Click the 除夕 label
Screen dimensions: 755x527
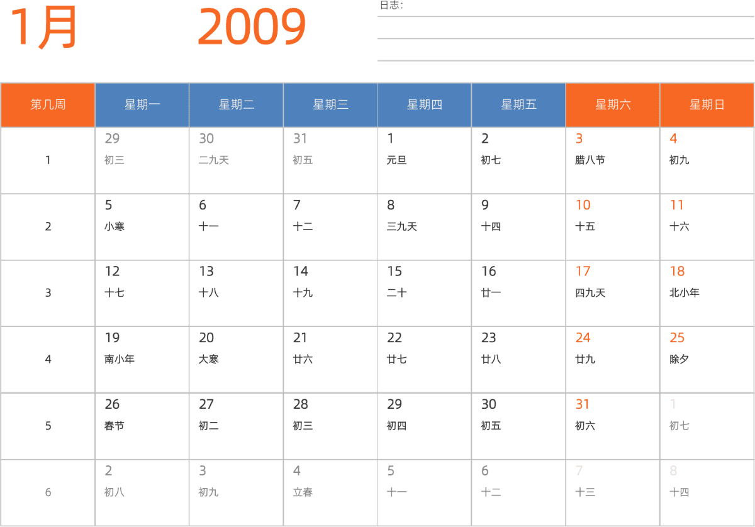(679, 360)
